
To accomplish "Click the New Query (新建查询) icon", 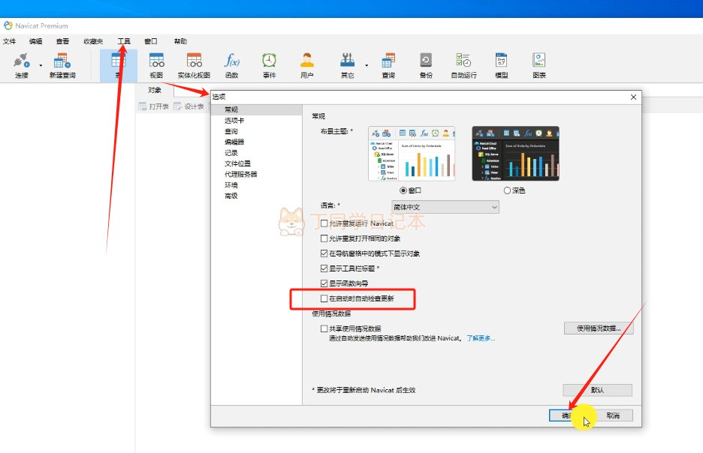I will [62, 65].
